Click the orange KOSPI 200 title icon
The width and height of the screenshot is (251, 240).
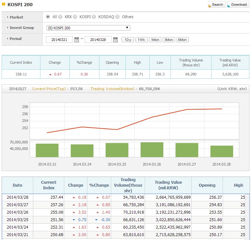[x=4, y=4]
